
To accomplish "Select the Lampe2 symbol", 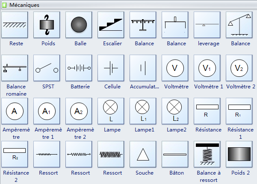I will [x=175, y=111].
